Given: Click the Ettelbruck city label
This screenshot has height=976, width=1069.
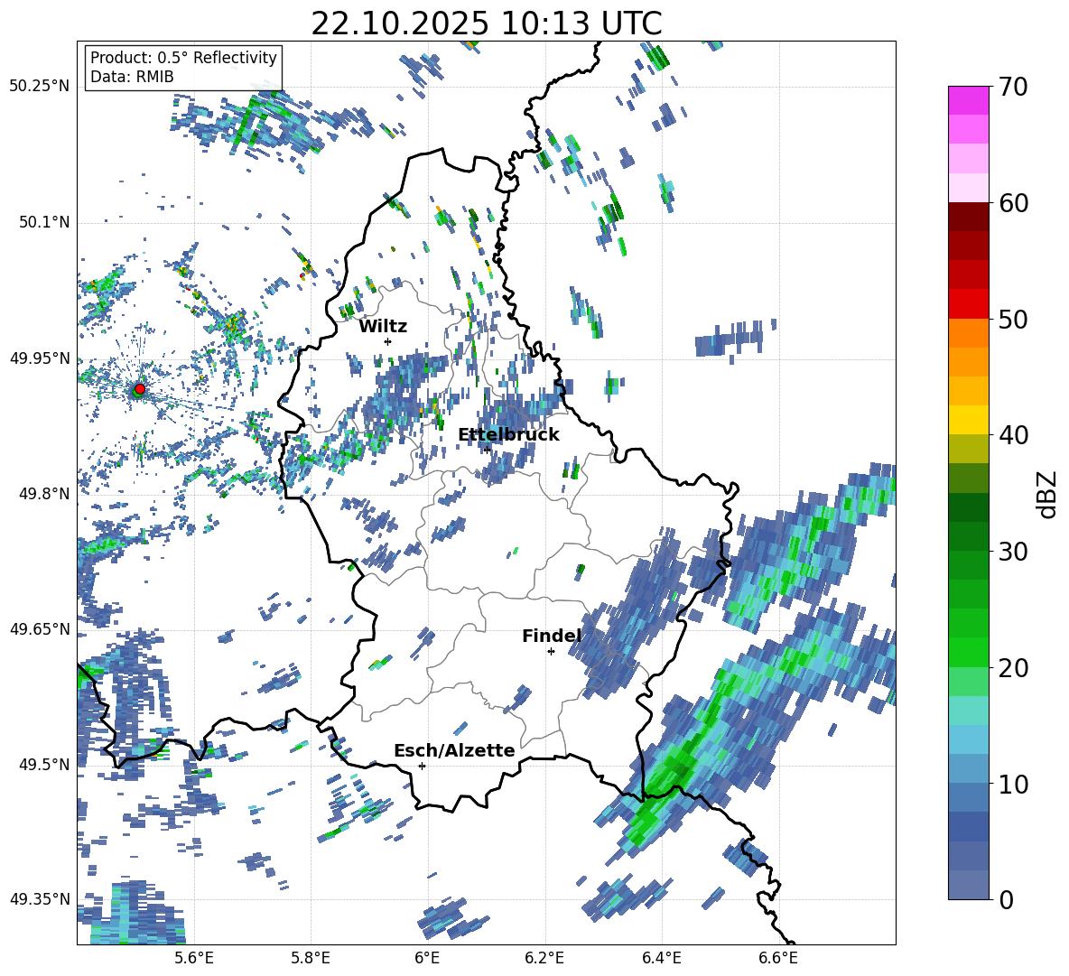Looking at the screenshot, I should click(x=508, y=435).
